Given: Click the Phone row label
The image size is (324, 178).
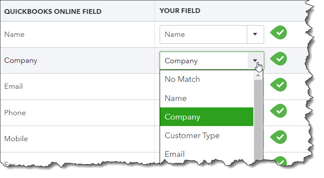Looking at the screenshot, I should pos(15,113).
